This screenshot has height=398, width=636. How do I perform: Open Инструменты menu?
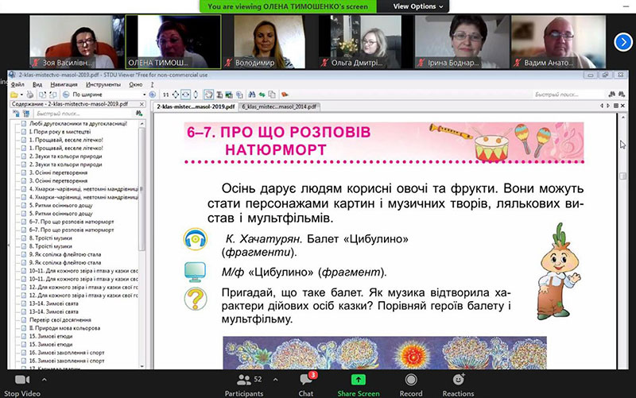click(x=103, y=85)
